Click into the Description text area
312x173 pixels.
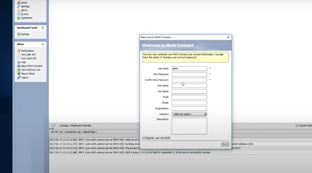point(189,126)
